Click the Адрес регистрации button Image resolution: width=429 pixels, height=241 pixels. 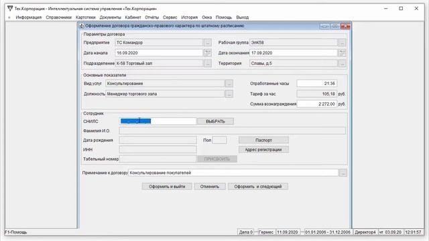point(263,150)
